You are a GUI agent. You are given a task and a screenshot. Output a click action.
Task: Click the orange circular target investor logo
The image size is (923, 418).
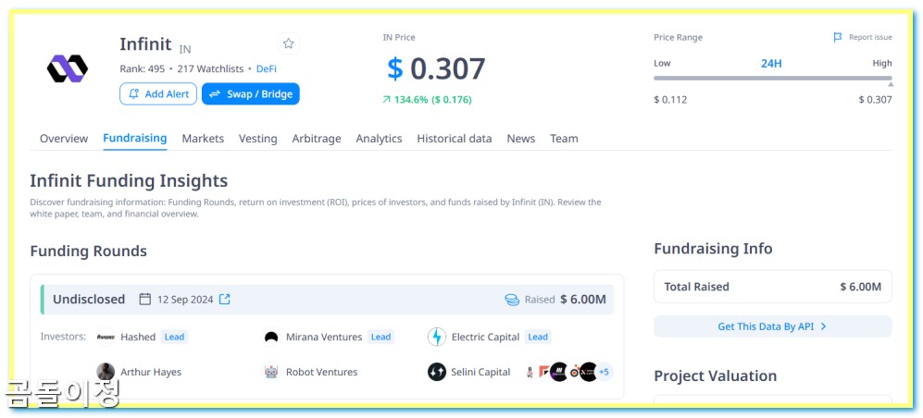574,372
